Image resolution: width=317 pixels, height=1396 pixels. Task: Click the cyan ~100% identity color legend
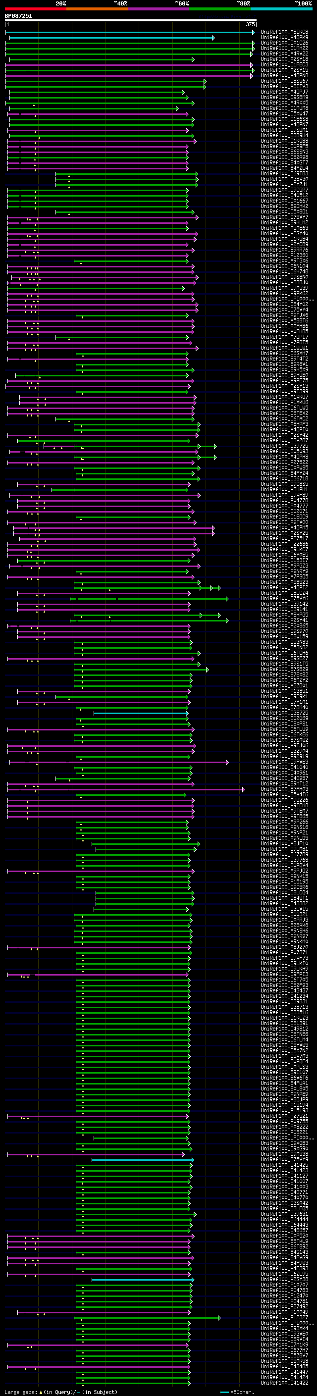[x=281, y=9]
